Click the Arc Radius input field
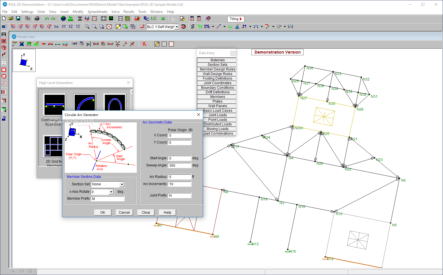 coord(180,177)
